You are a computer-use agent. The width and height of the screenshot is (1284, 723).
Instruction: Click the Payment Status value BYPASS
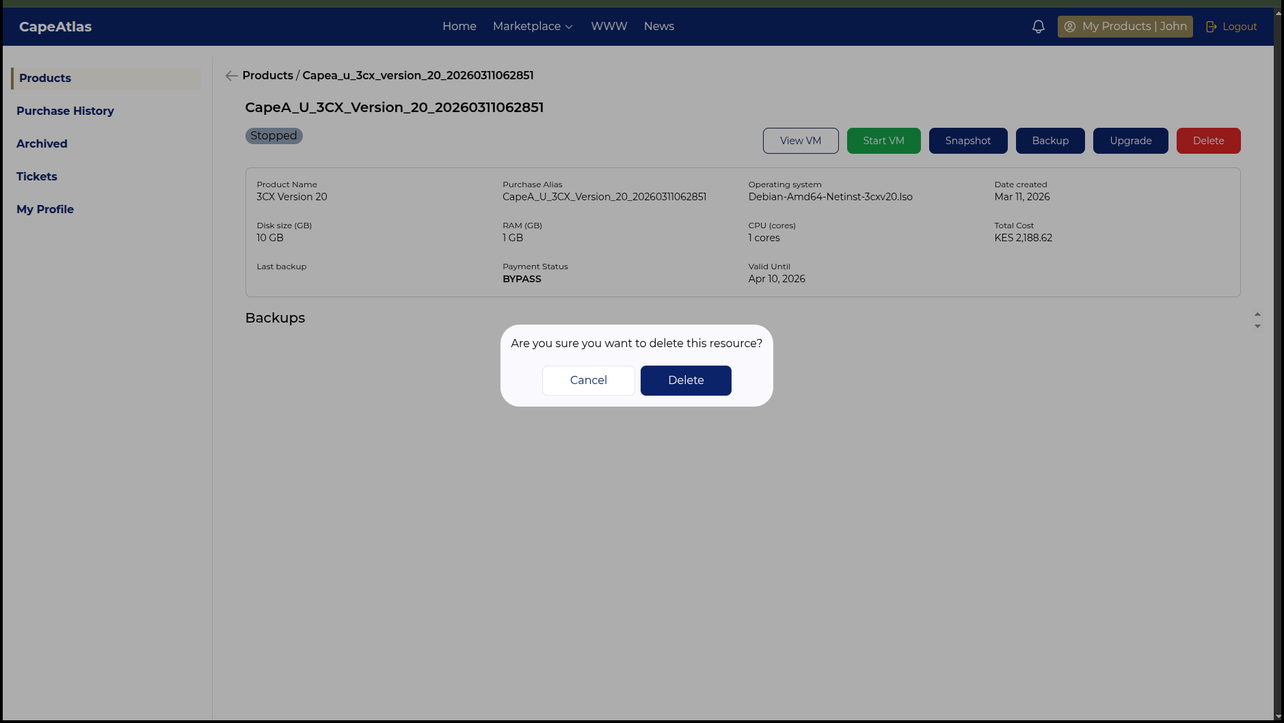522,279
